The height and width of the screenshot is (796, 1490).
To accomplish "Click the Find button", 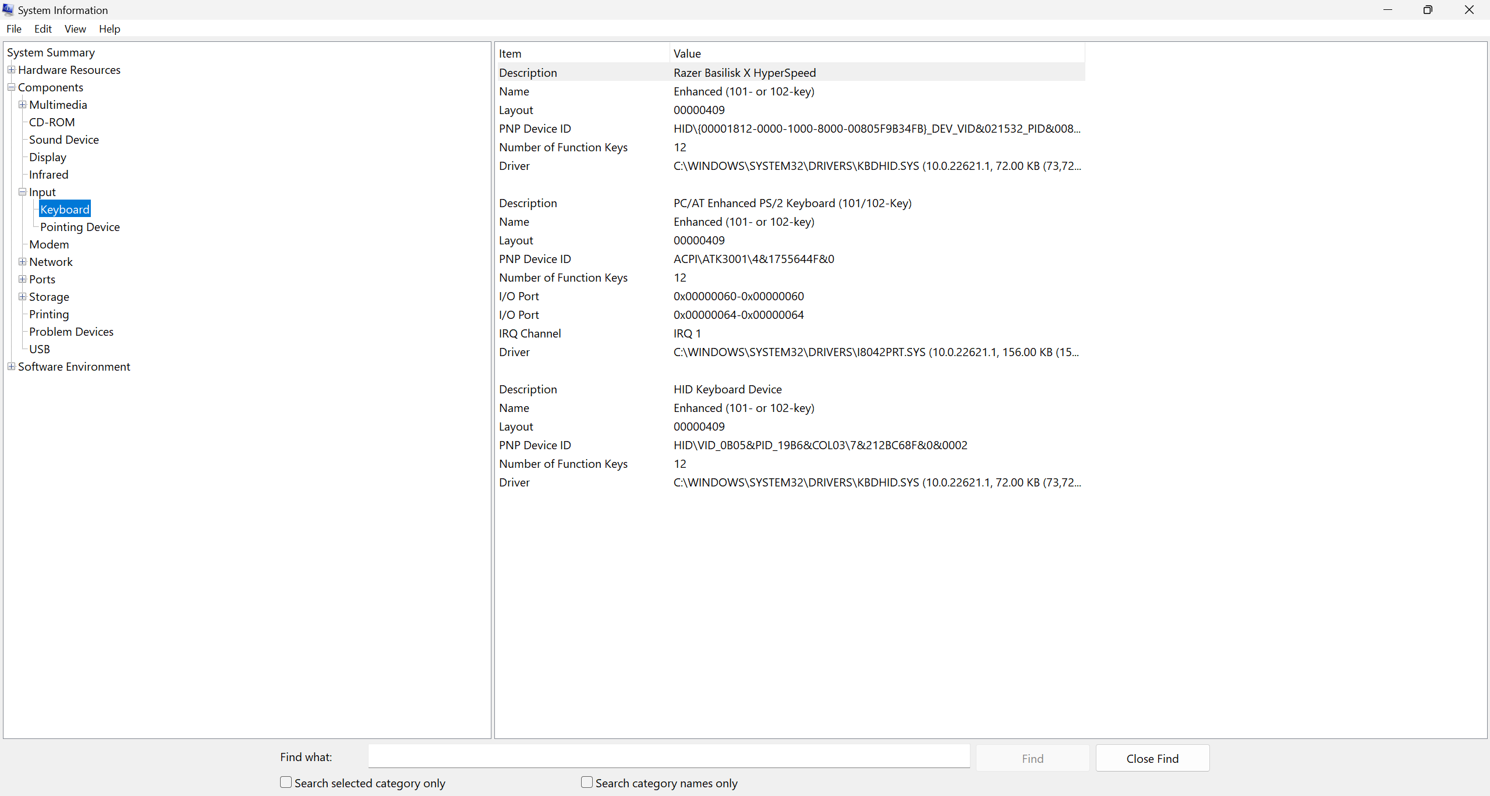I will coord(1032,758).
